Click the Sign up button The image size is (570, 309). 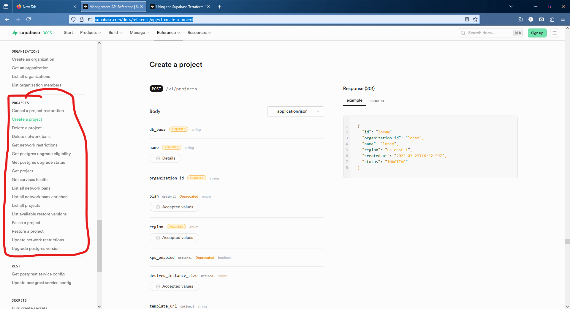pos(537,33)
